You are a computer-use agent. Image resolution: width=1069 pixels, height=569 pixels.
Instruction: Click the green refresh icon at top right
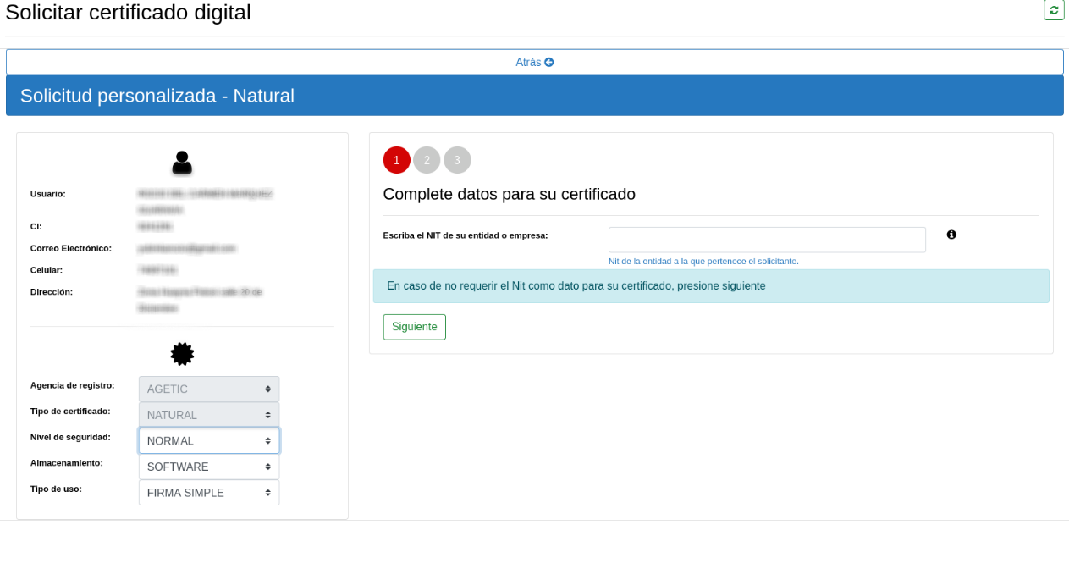(x=1054, y=10)
